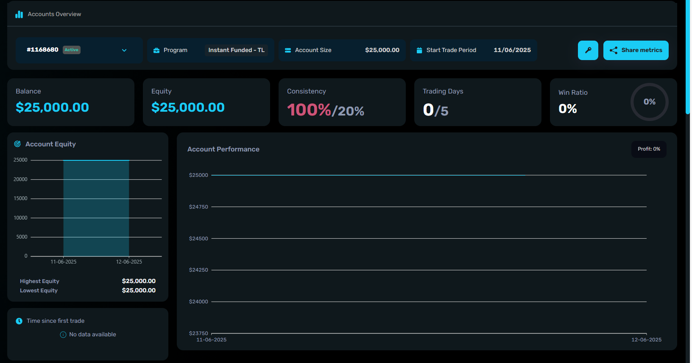
Task: Expand the account selector chevron arrow
Action: point(124,50)
